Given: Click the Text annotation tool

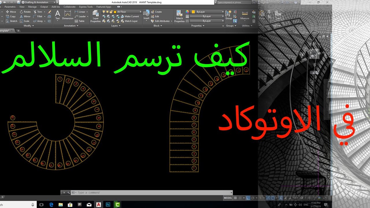Looking at the screenshot, I should pyautogui.click(x=58, y=15).
